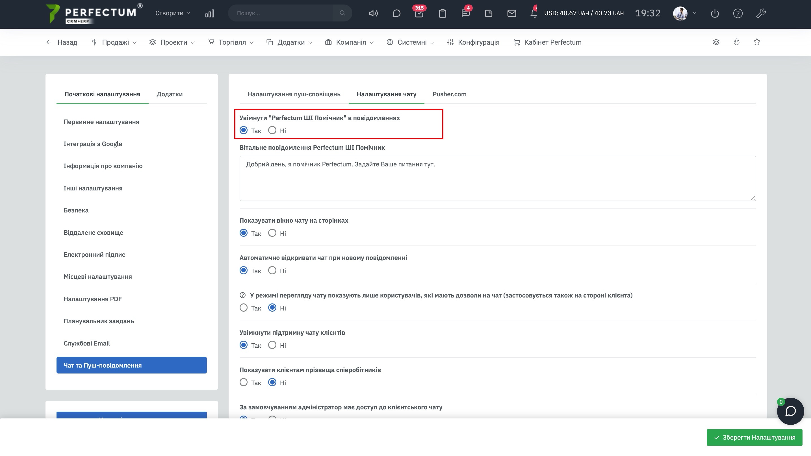The width and height of the screenshot is (811, 456).
Task: Open tasks icon with 315 badge
Action: coord(419,14)
